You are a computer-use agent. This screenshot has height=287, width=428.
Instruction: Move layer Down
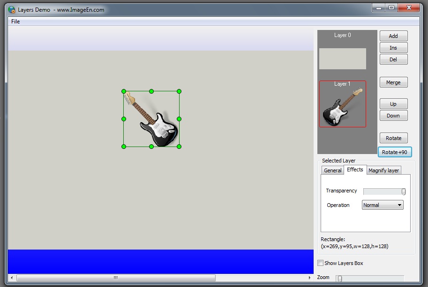tap(393, 116)
